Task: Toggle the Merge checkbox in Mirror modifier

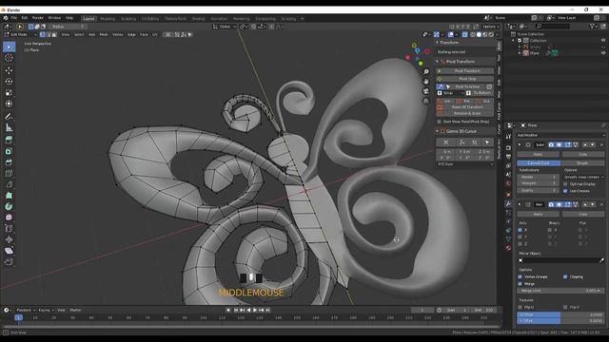Action: coord(521,283)
